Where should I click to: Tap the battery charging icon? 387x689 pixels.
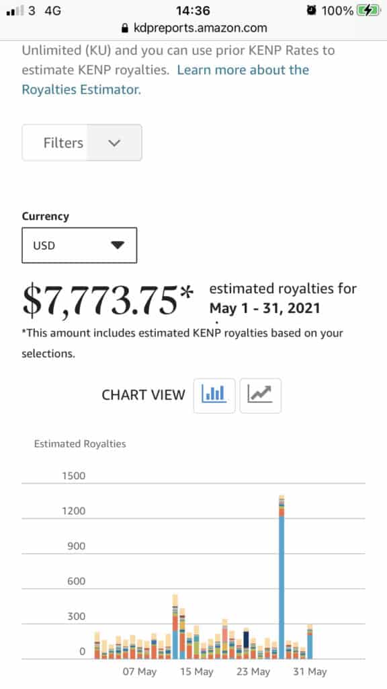[368, 10]
